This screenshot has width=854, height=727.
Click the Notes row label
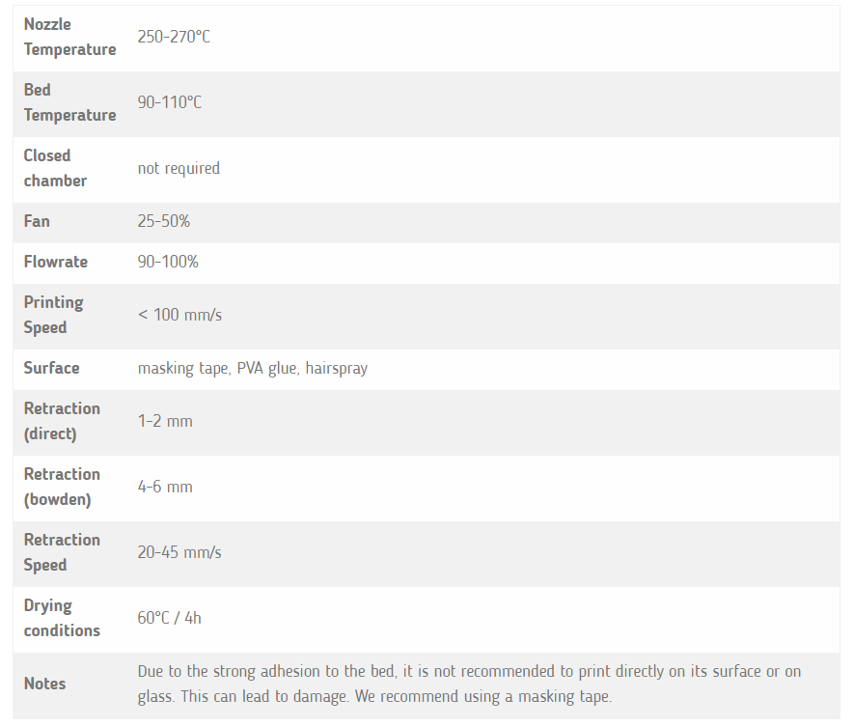pyautogui.click(x=45, y=684)
